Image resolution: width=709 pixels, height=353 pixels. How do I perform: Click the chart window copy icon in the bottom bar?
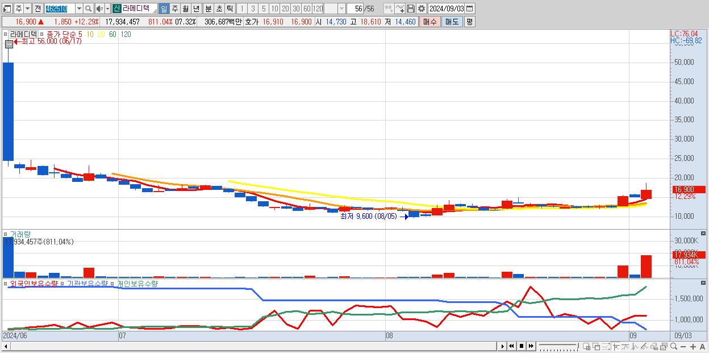(664, 346)
